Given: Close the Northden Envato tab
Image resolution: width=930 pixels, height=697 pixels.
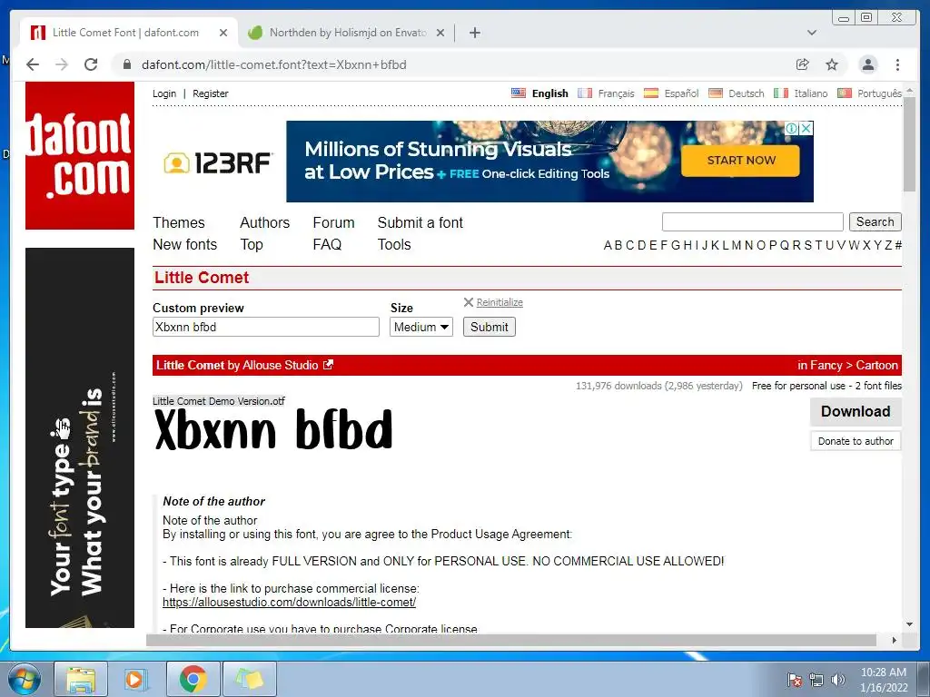Looking at the screenshot, I should [440, 33].
